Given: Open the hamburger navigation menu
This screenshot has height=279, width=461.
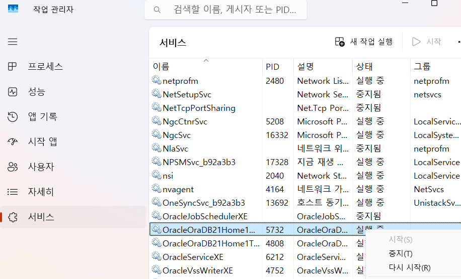Looking at the screenshot, I should 13,42.
